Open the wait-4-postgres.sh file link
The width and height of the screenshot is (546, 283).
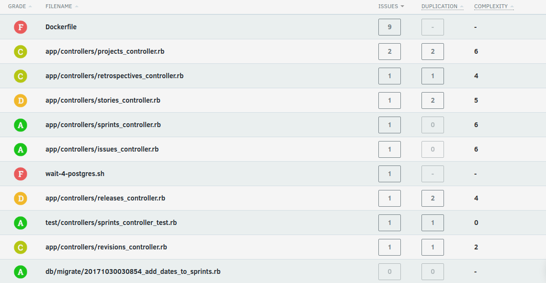click(75, 174)
